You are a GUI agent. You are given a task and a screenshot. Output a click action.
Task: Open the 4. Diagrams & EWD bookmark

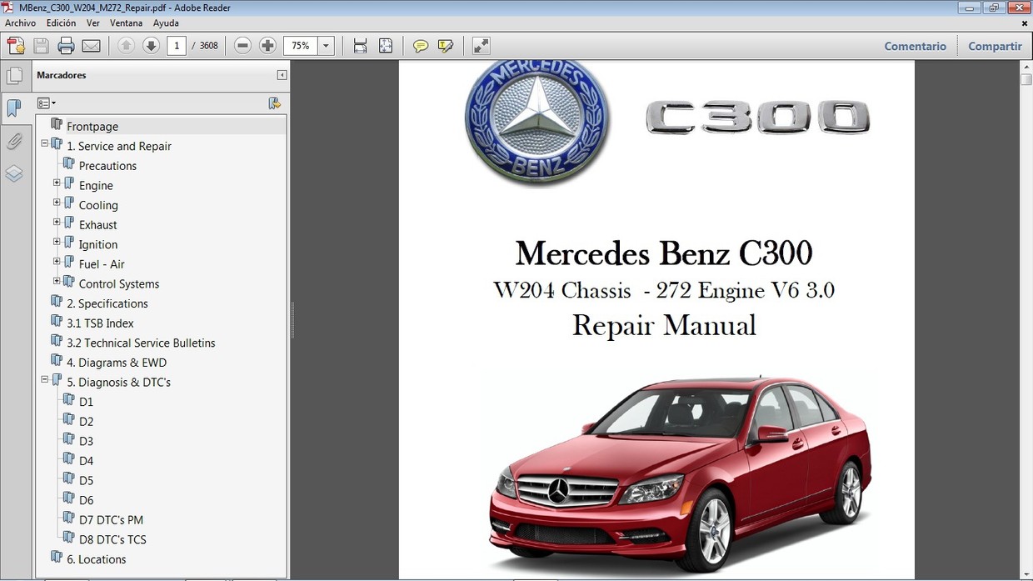click(x=117, y=363)
